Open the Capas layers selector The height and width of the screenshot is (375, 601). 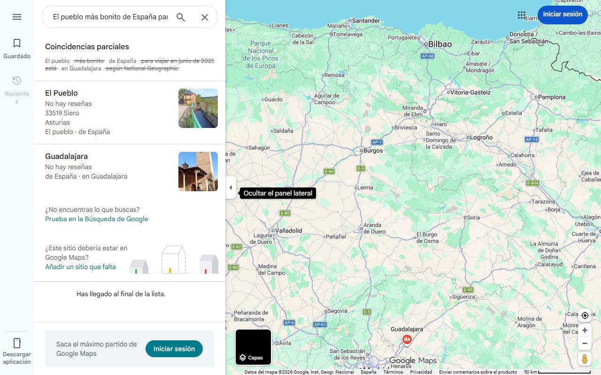pos(253,347)
